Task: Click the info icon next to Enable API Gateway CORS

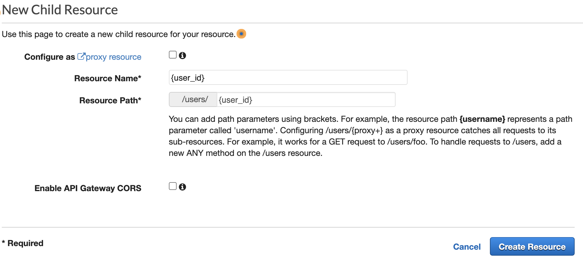Action: (x=183, y=187)
